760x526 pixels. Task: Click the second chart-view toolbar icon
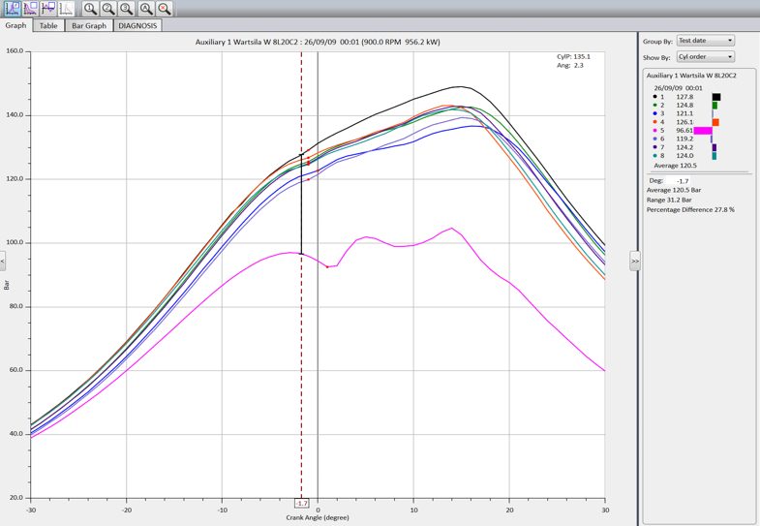coord(29,9)
